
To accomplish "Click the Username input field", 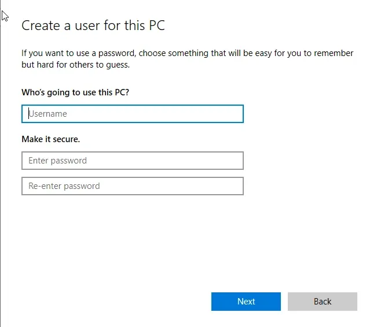I will point(132,114).
